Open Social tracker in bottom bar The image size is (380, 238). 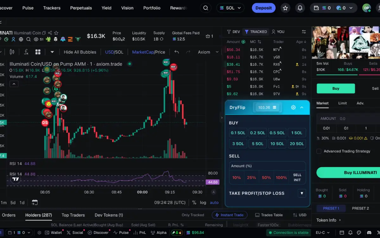(x=74, y=233)
